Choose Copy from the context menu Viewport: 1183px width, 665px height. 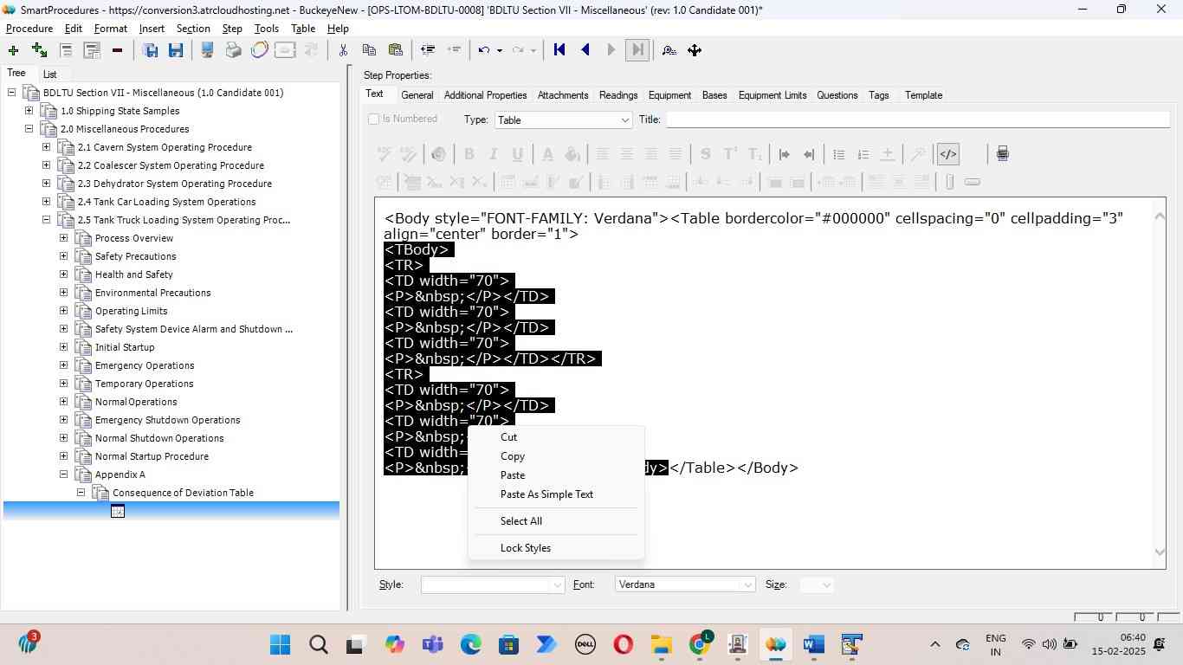click(513, 456)
